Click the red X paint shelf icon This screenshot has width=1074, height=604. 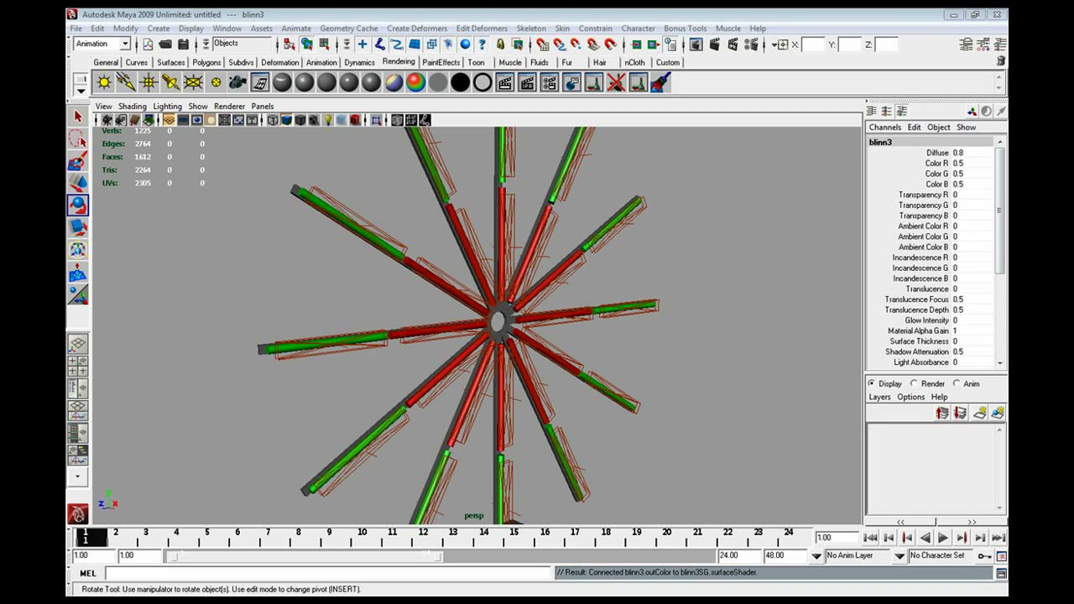[616, 82]
